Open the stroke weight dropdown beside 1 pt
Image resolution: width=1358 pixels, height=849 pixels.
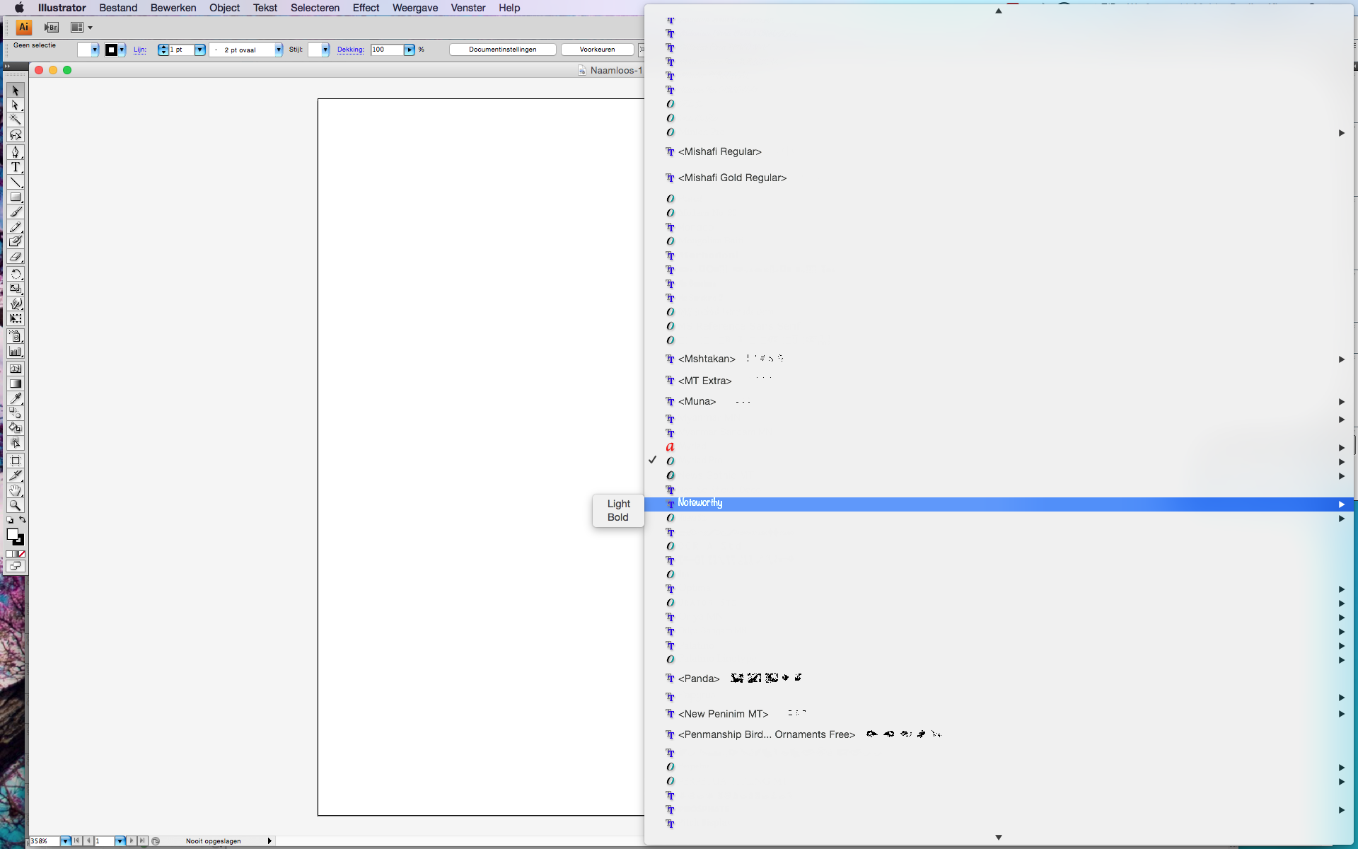tap(200, 50)
